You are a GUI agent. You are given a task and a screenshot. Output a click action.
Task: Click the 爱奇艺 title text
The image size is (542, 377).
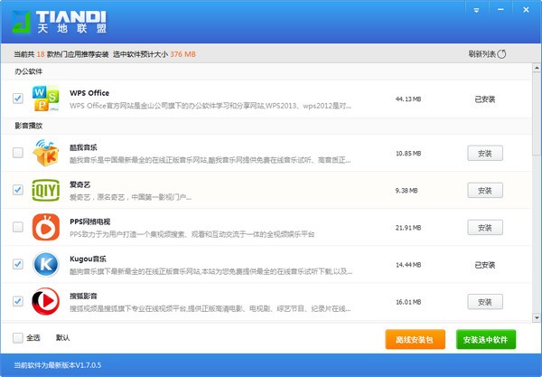79,184
